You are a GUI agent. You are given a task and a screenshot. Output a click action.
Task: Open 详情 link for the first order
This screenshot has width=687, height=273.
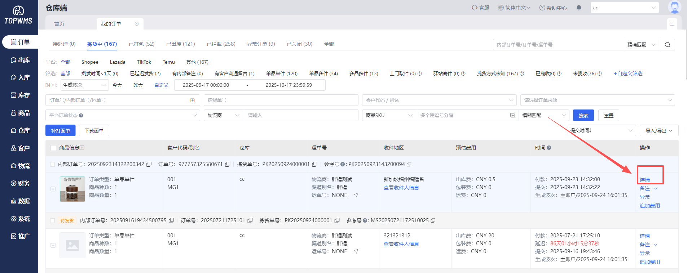pyautogui.click(x=644, y=180)
